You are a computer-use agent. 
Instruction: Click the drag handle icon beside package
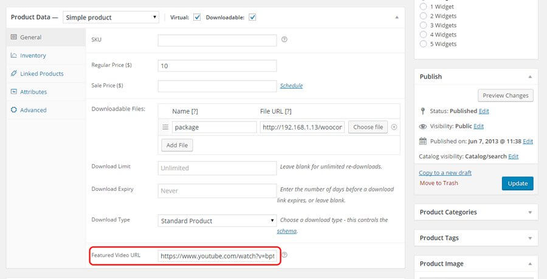(x=165, y=127)
